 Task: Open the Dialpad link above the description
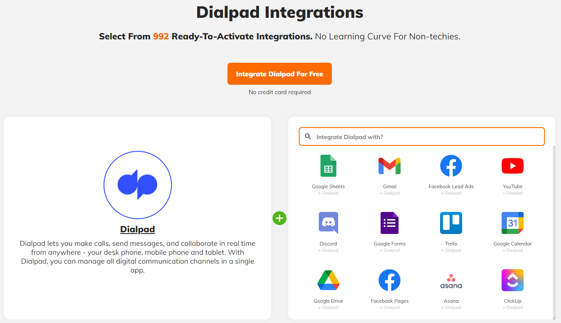point(137,229)
